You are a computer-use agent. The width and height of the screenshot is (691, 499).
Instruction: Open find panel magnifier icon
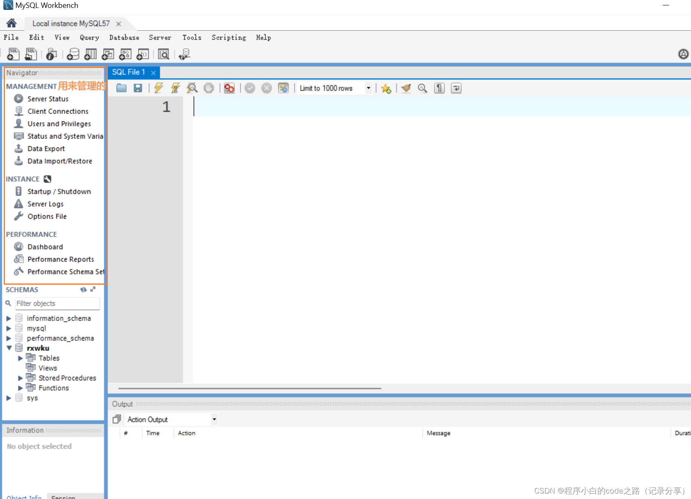(422, 88)
